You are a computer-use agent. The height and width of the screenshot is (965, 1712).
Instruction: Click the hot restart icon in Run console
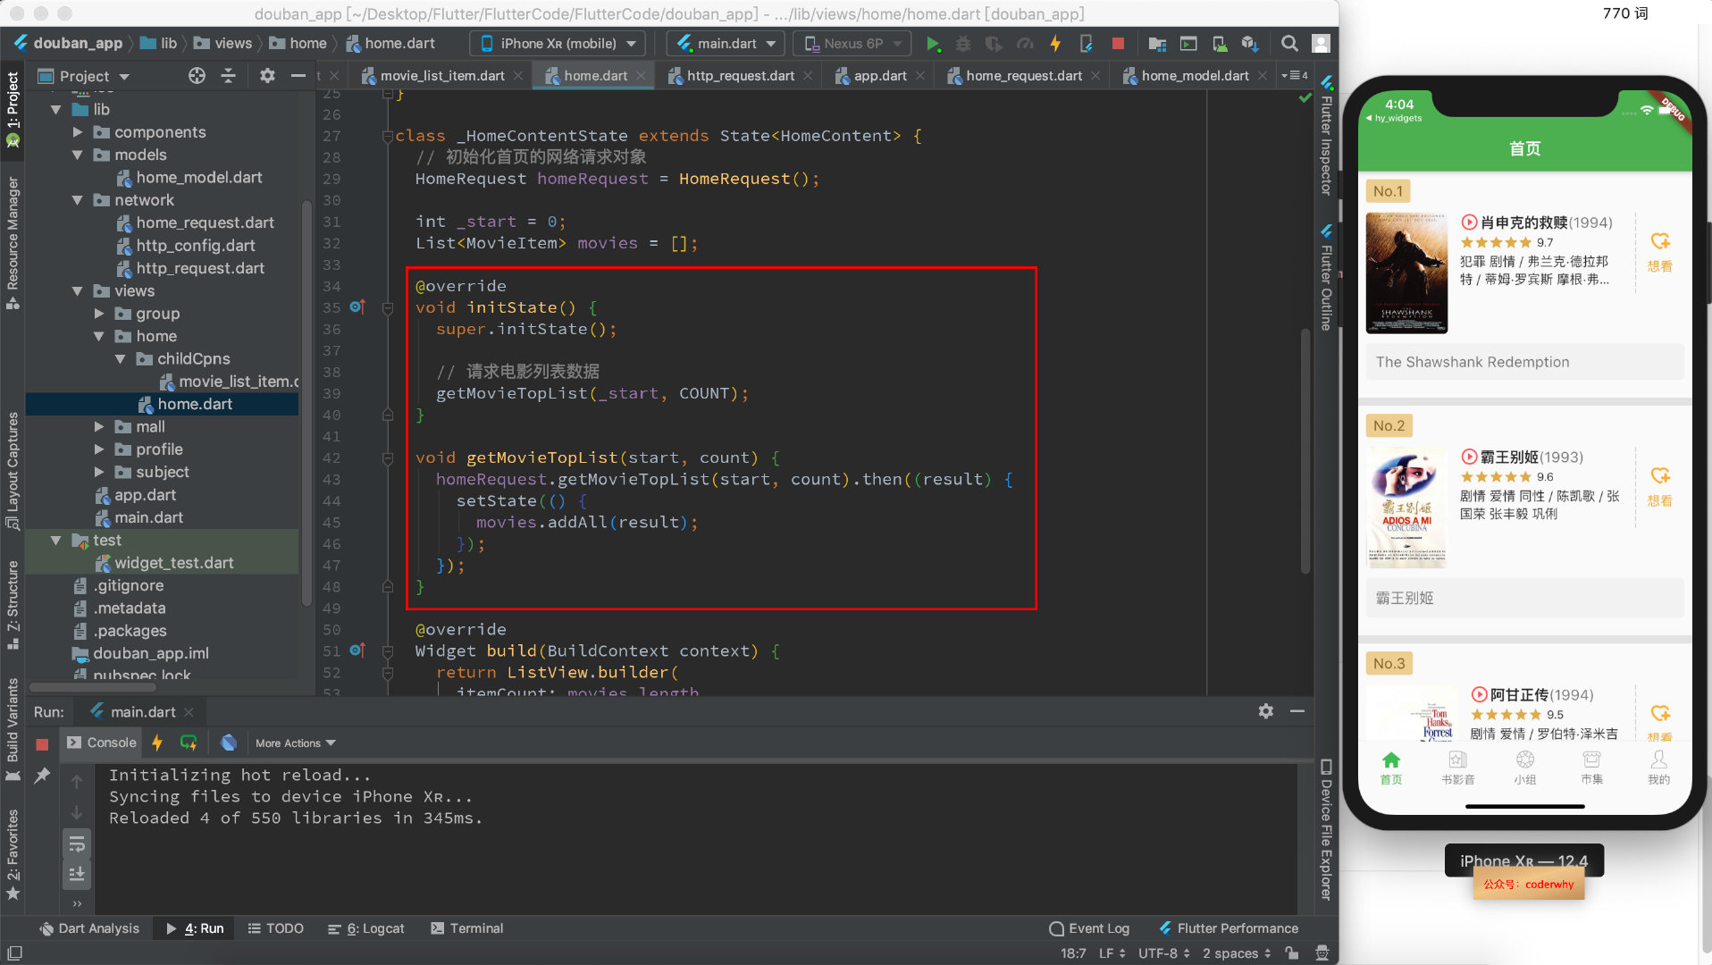tap(189, 743)
